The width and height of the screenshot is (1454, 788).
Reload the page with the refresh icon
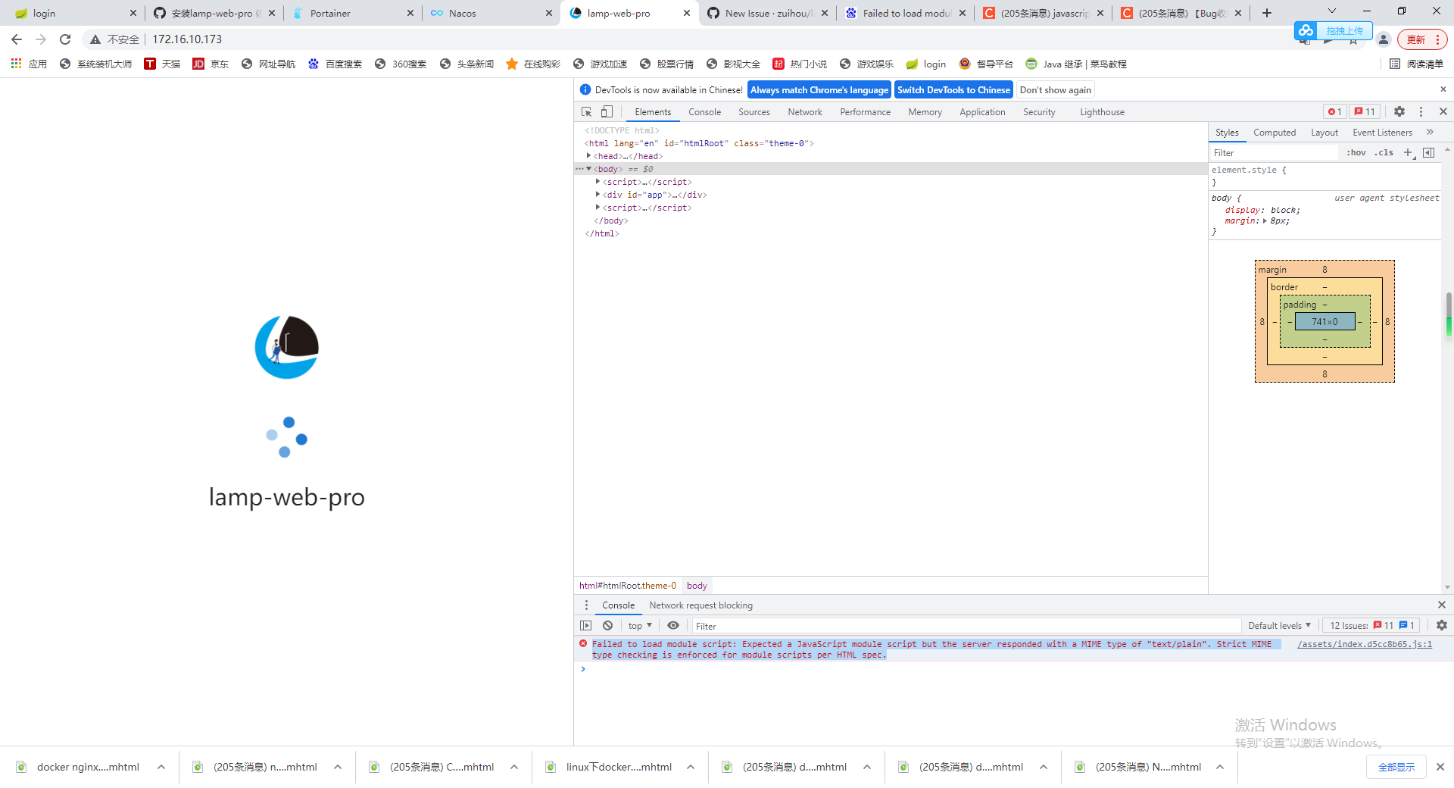pos(65,39)
